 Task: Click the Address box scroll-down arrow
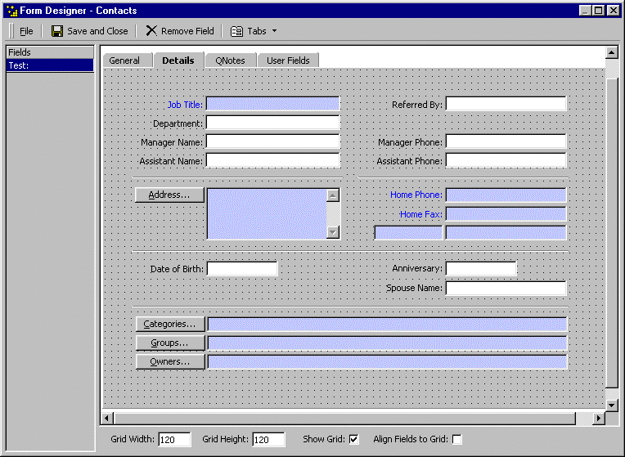point(333,232)
